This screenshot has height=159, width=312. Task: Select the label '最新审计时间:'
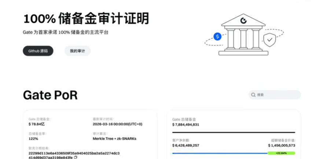coord(103,119)
